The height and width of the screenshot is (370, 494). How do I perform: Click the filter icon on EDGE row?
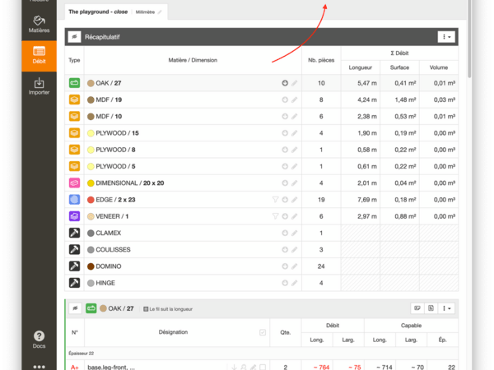(x=276, y=199)
